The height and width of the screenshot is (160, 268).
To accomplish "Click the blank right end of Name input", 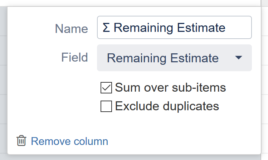I will click(240, 28).
